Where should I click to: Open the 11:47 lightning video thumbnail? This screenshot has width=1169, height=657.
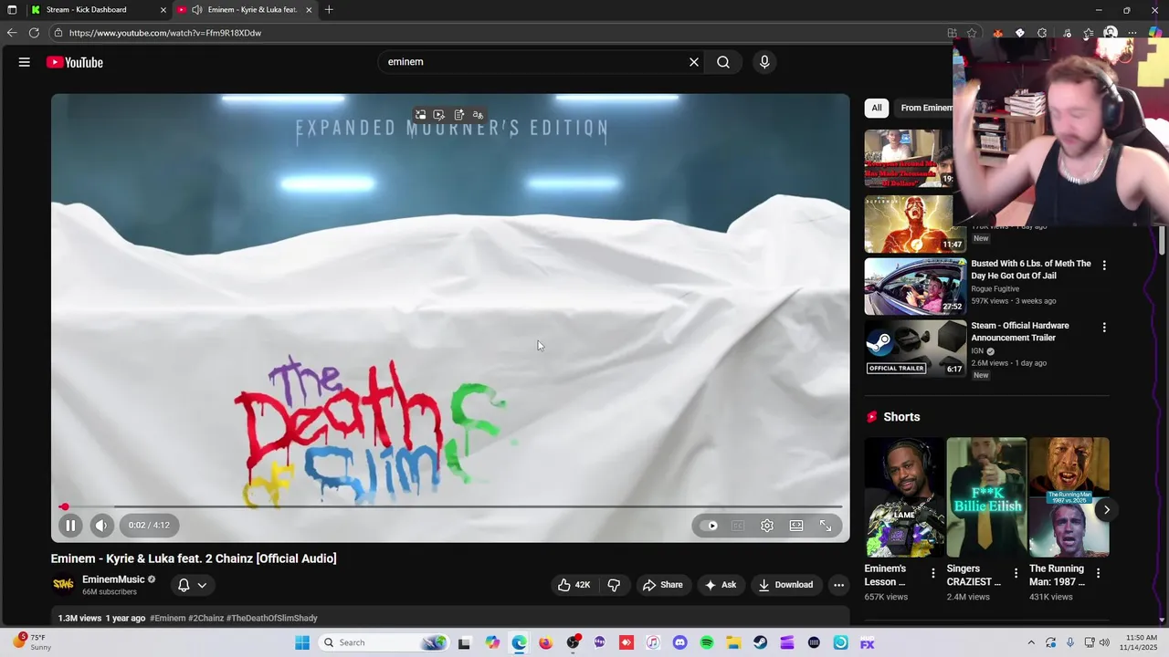pos(915,224)
